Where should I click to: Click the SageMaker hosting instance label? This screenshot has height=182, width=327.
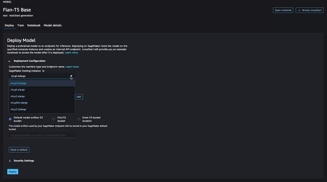coord(25,71)
